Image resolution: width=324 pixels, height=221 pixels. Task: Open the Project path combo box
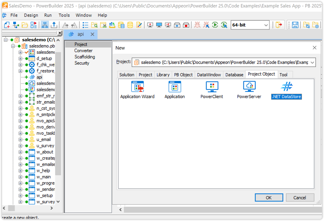pyautogui.click(x=224, y=62)
